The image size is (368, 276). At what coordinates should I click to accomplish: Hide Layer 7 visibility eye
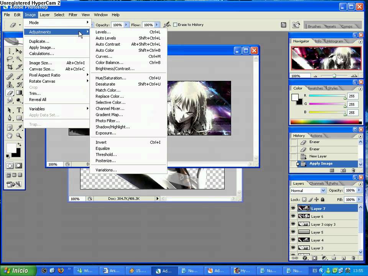tap(293, 208)
